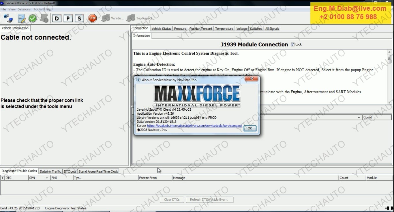Print the Trip Report using its printer icon
The height and width of the screenshot is (212, 394).
coord(131,18)
